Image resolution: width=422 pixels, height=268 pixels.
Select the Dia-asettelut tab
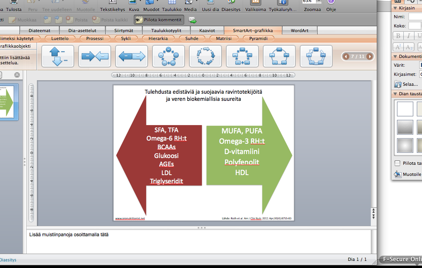pyautogui.click(x=82, y=31)
